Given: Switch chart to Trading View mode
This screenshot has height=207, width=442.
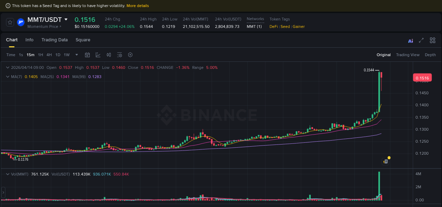Looking at the screenshot, I should (408, 55).
